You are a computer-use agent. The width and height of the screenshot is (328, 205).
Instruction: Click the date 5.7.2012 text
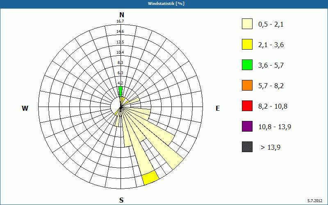coord(315,201)
